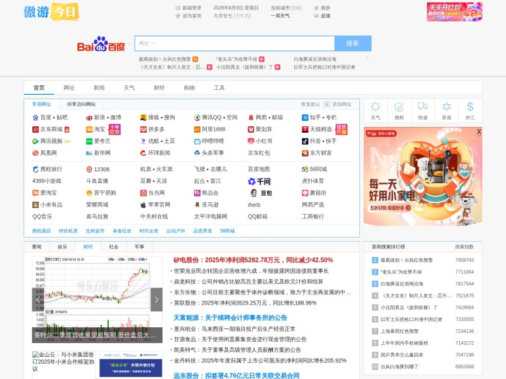This screenshot has width=506, height=379.
Task: Open 万年历 calendar link
Action: [x=242, y=16]
